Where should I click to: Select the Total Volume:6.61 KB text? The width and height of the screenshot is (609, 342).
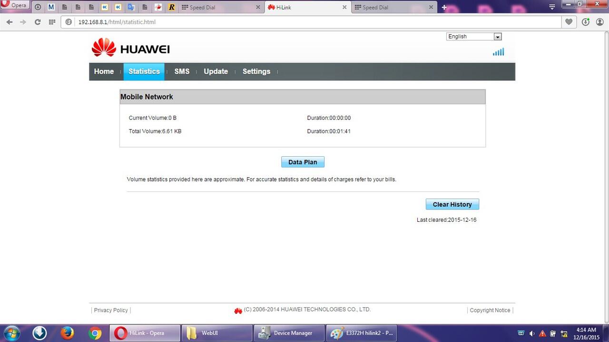pos(155,131)
